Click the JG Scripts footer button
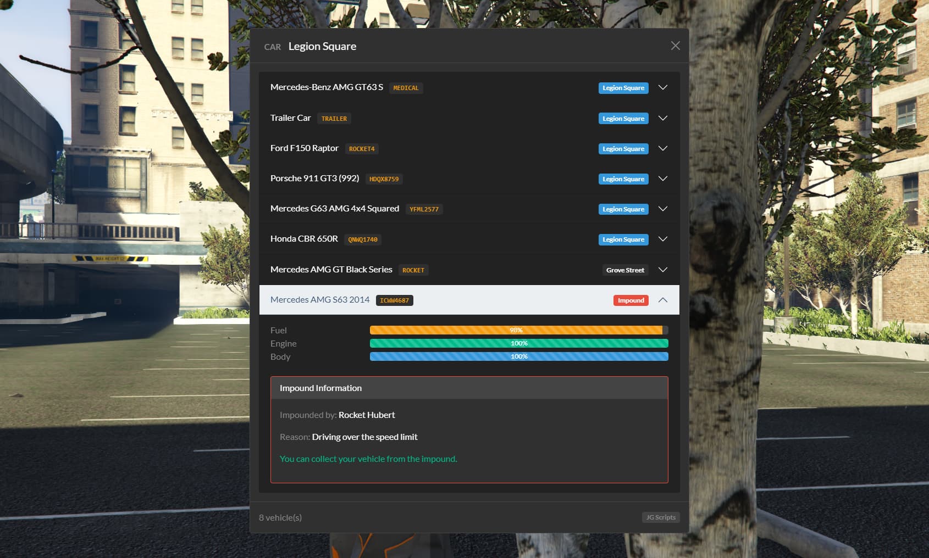Viewport: 929px width, 558px height. (660, 517)
